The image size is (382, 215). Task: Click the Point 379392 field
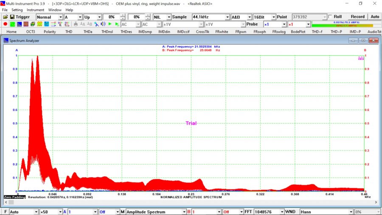click(x=309, y=17)
